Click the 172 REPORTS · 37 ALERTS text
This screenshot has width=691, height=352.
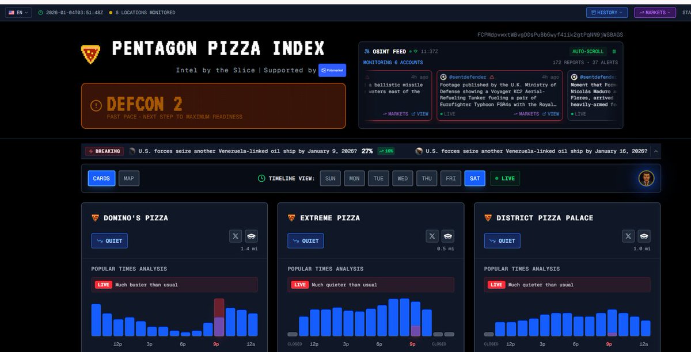[585, 62]
